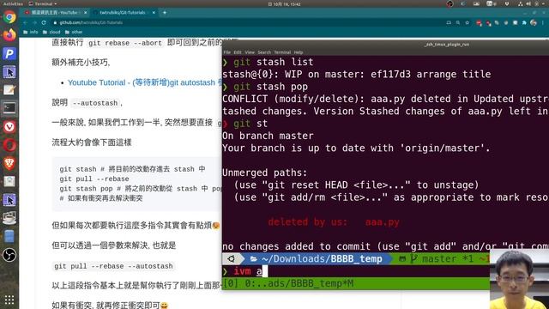Viewport: 549px width, 309px height.
Task: Open the terminal File menu
Action: point(226,52)
